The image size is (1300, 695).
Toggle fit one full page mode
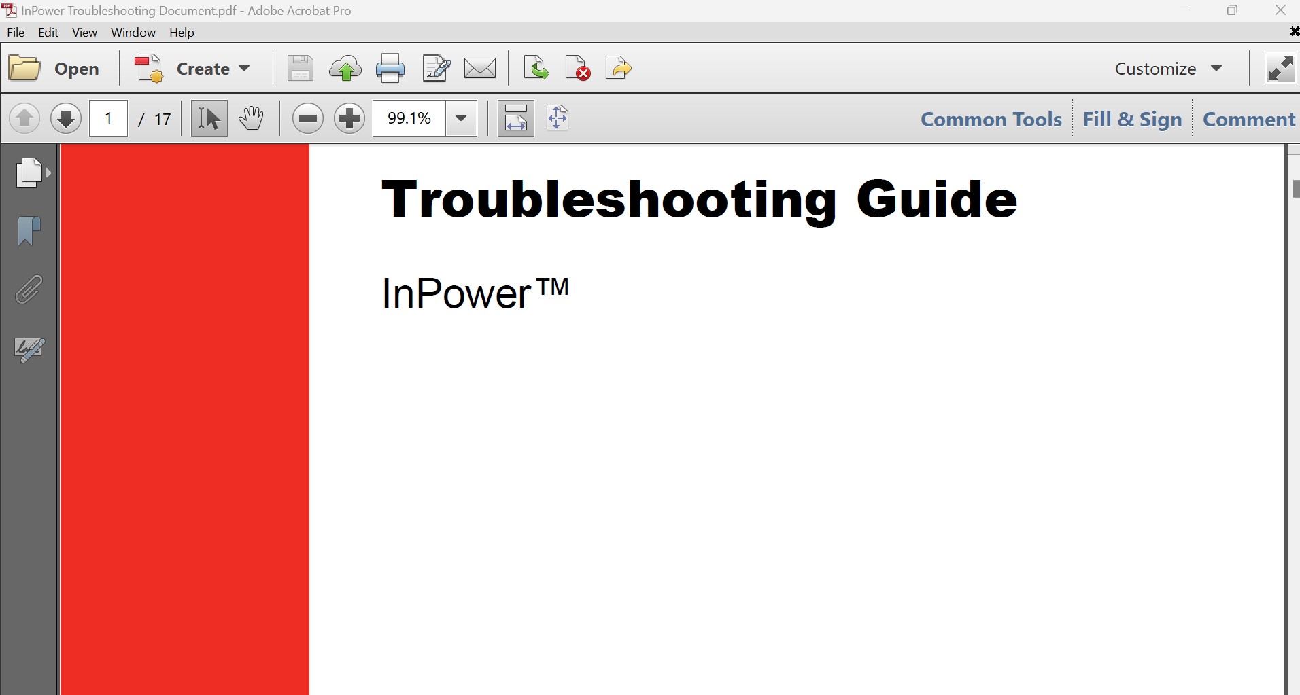click(x=558, y=119)
